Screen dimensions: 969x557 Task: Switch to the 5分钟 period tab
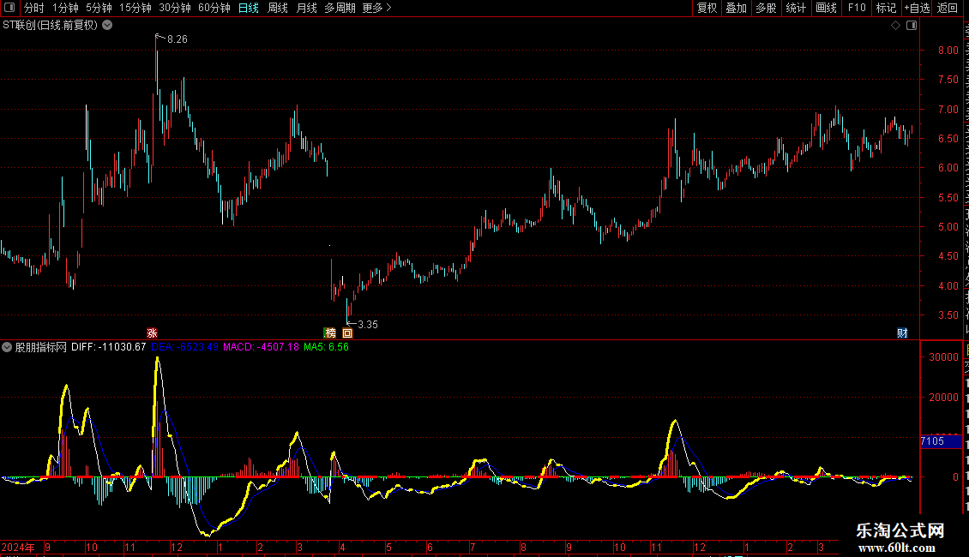click(99, 8)
